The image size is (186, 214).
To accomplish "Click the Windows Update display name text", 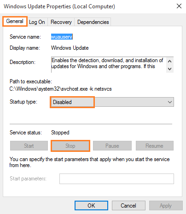I will click(x=70, y=48).
